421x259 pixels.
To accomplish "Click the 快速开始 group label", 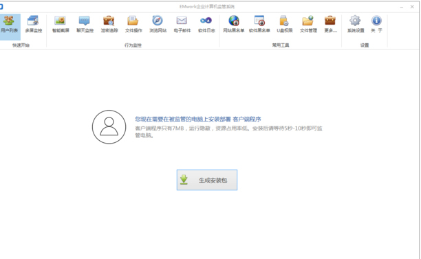I will point(21,45).
